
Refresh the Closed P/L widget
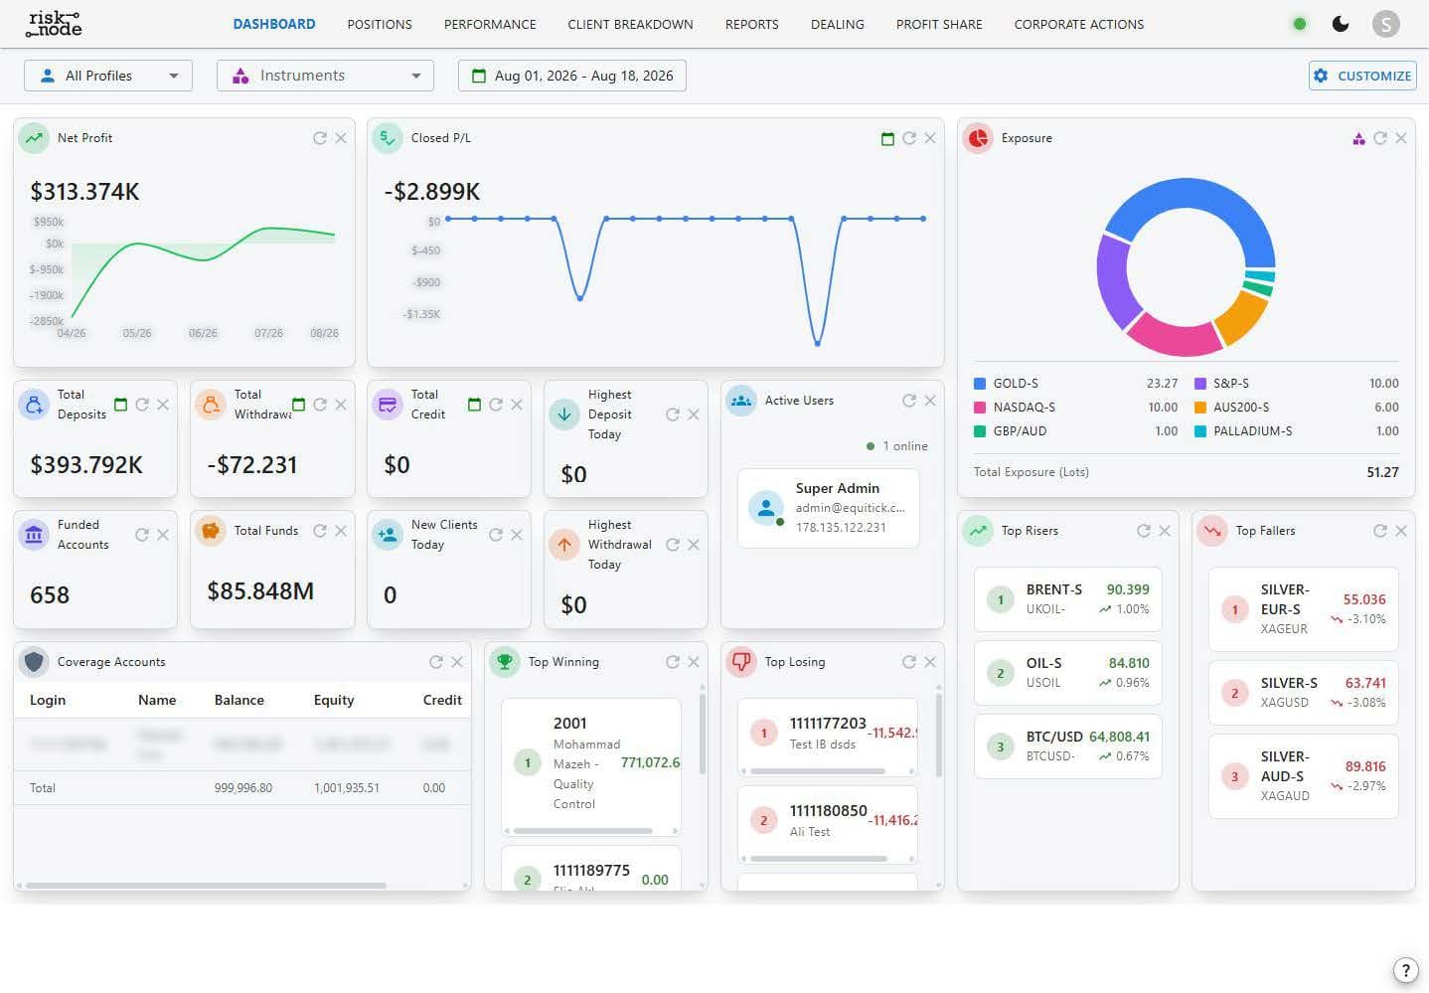(908, 138)
